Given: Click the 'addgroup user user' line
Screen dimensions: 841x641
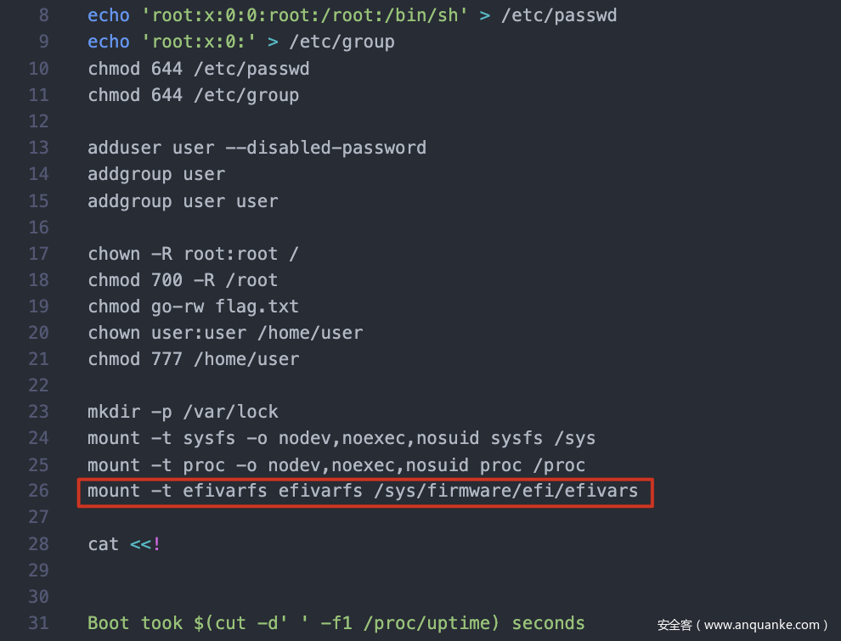Looking at the screenshot, I should pos(183,201).
